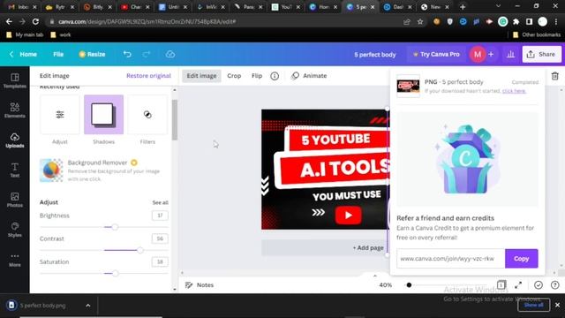Image resolution: width=565 pixels, height=318 pixels.
Task: Open browser extensions puzzle icon
Action: [x=516, y=21]
